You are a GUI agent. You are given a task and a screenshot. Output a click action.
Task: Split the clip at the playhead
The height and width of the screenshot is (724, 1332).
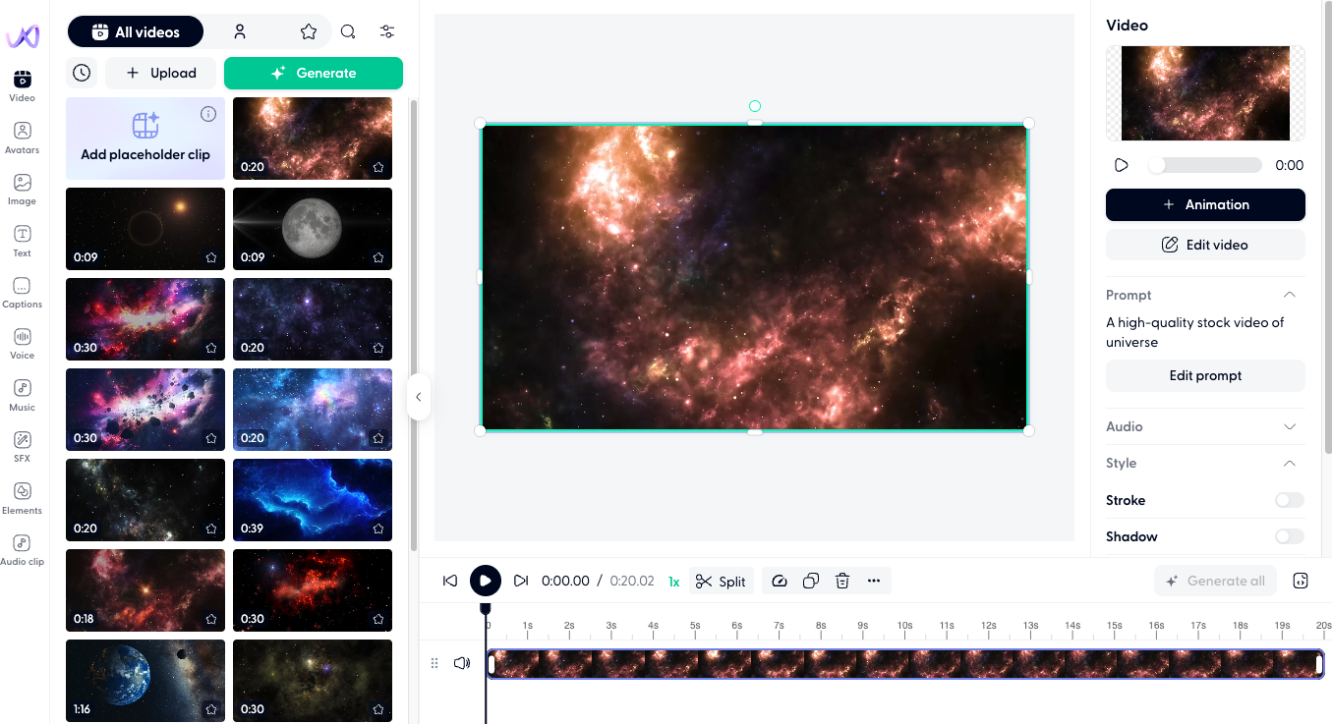721,581
